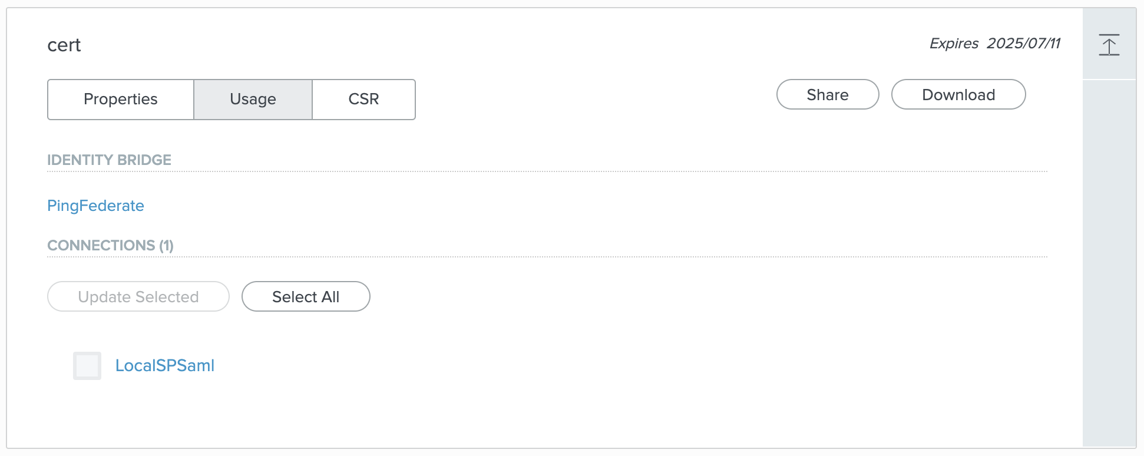Click the Expires 2025/07/11 date text
The image size is (1144, 456).
(x=996, y=44)
